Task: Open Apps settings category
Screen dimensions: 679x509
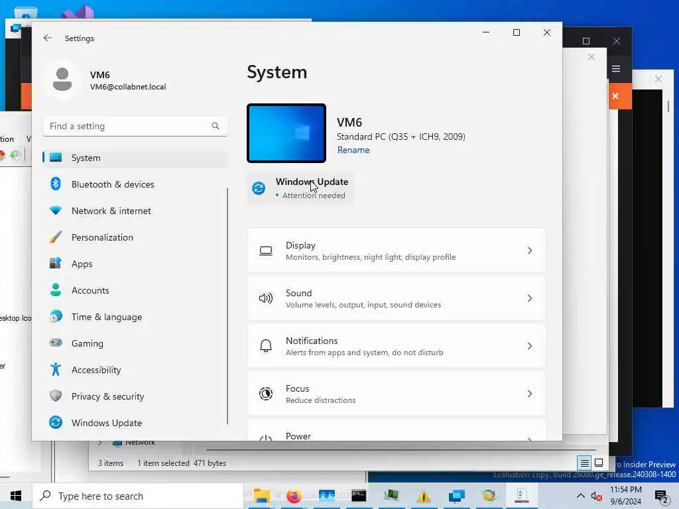Action: (x=135, y=264)
